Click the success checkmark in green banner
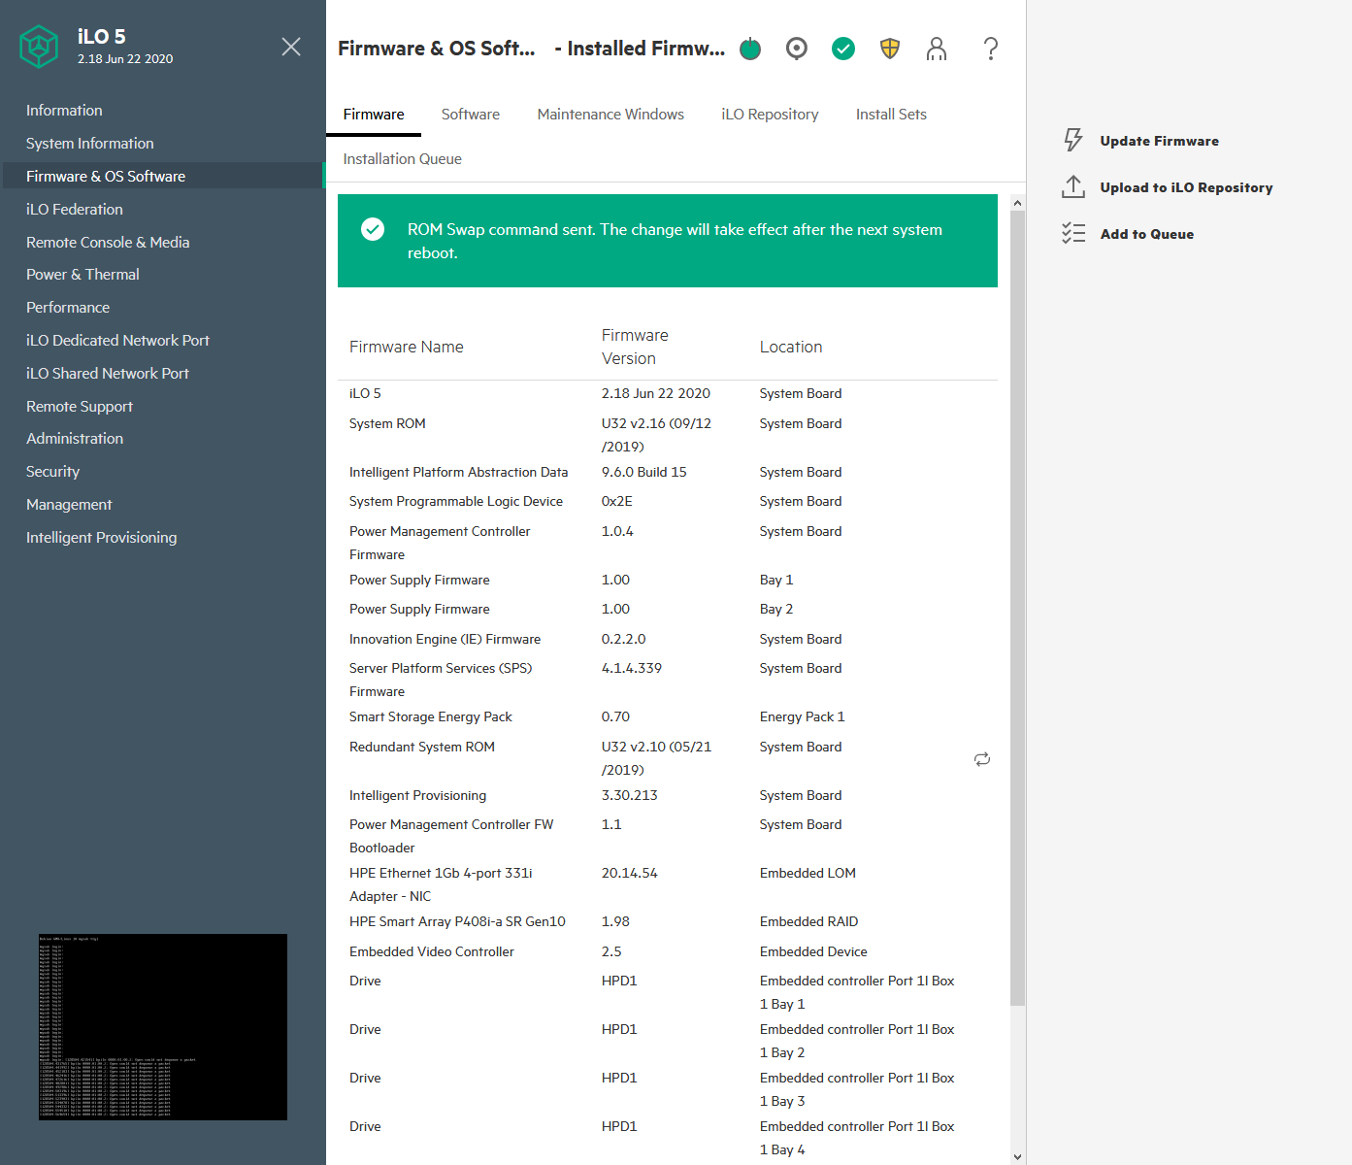Image resolution: width=1352 pixels, height=1165 pixels. [x=373, y=229]
